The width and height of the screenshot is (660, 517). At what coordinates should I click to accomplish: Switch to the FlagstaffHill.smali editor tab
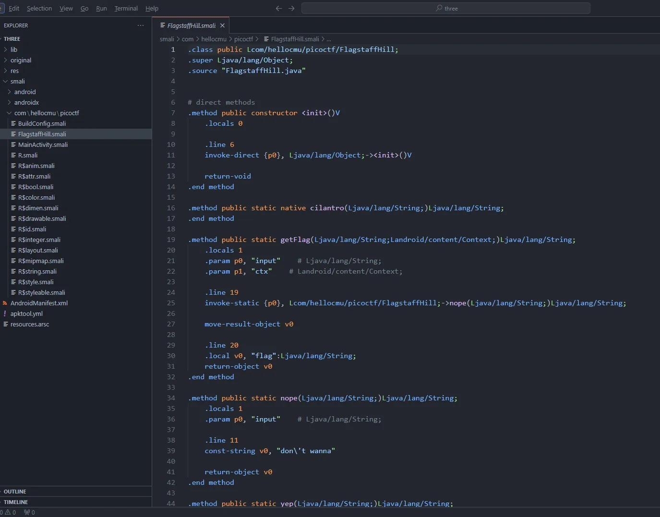point(191,25)
